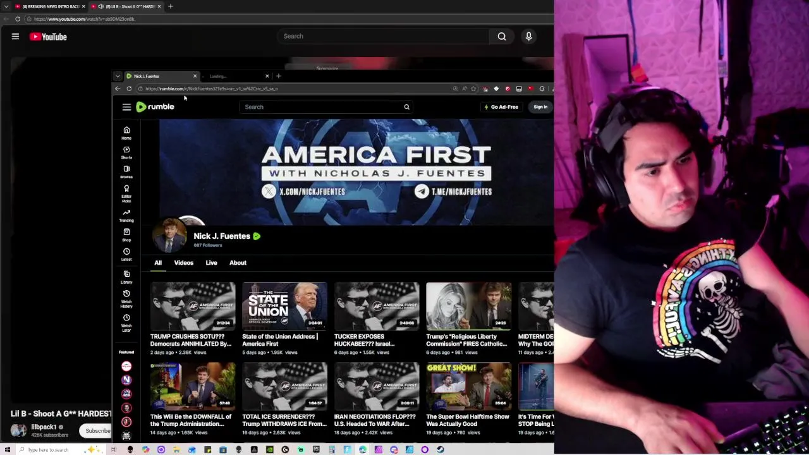Open Shorts in Rumble sidebar
Screen dimensions: 809x455
[126, 153]
